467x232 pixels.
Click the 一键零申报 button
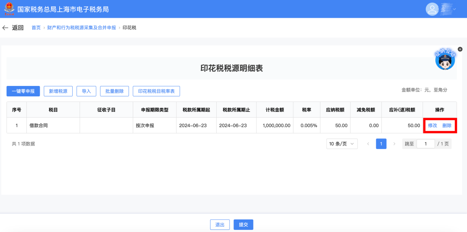point(23,91)
